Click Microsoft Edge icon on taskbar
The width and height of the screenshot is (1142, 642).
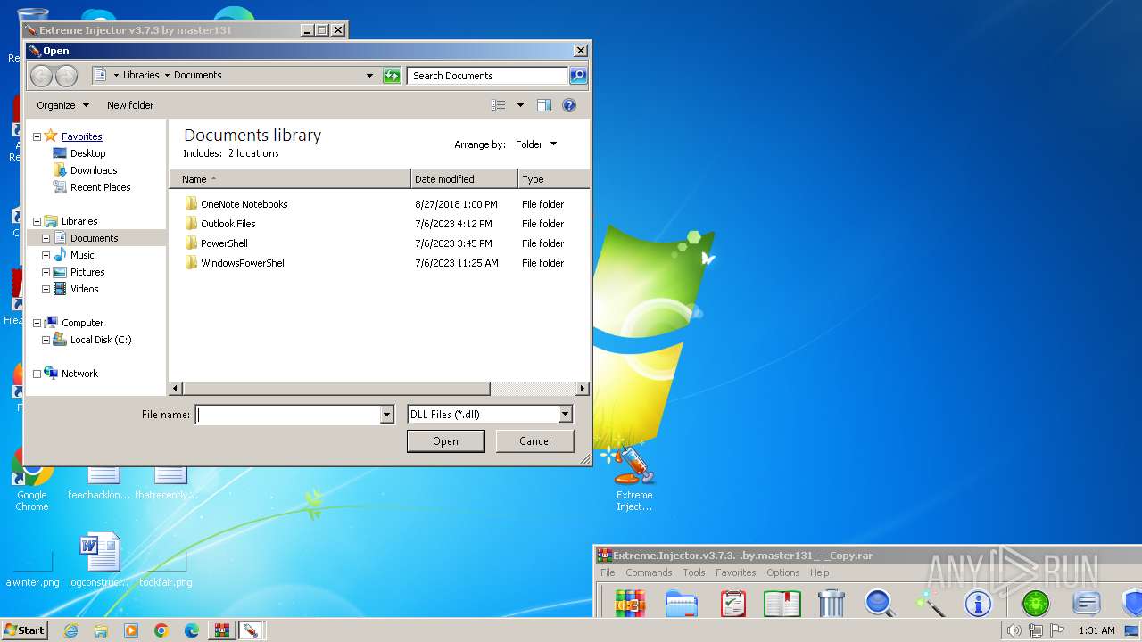[x=192, y=630]
